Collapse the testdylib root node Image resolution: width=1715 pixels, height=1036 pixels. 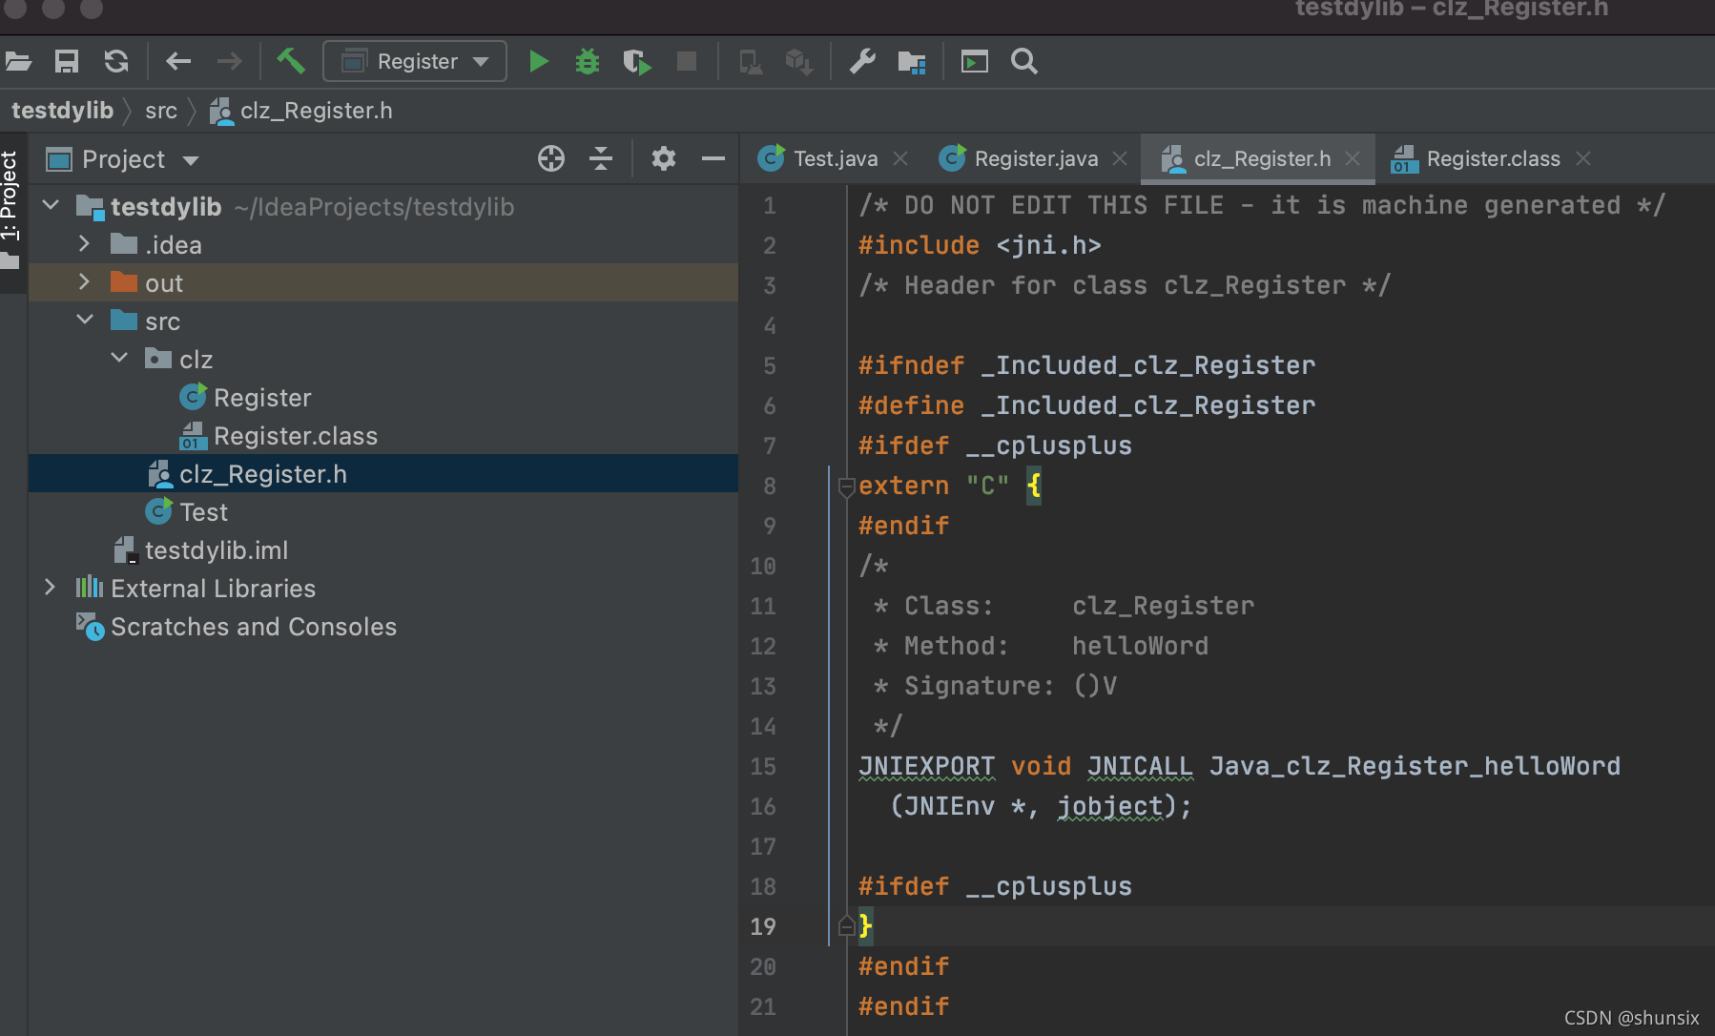(52, 205)
